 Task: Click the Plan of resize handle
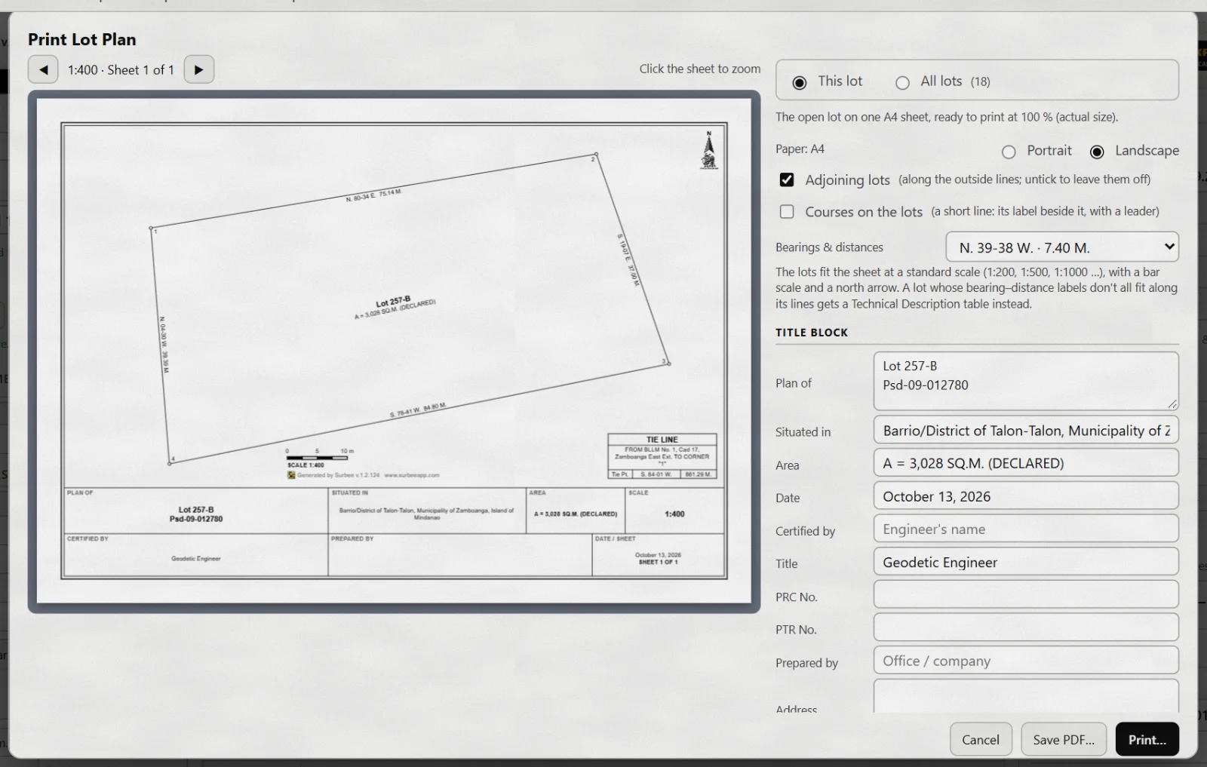1172,404
